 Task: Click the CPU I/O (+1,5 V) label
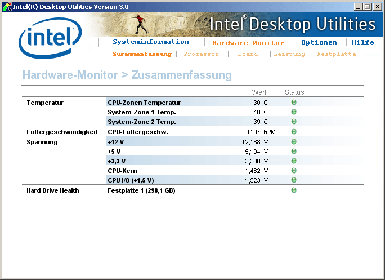[131, 180]
